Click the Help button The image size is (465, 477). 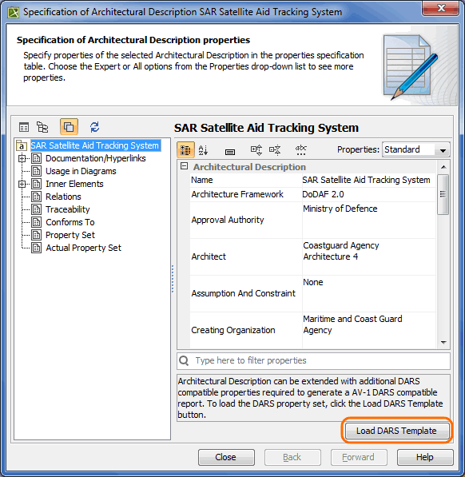click(x=425, y=457)
